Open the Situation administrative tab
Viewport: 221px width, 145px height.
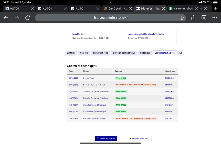pyautogui.click(x=124, y=53)
